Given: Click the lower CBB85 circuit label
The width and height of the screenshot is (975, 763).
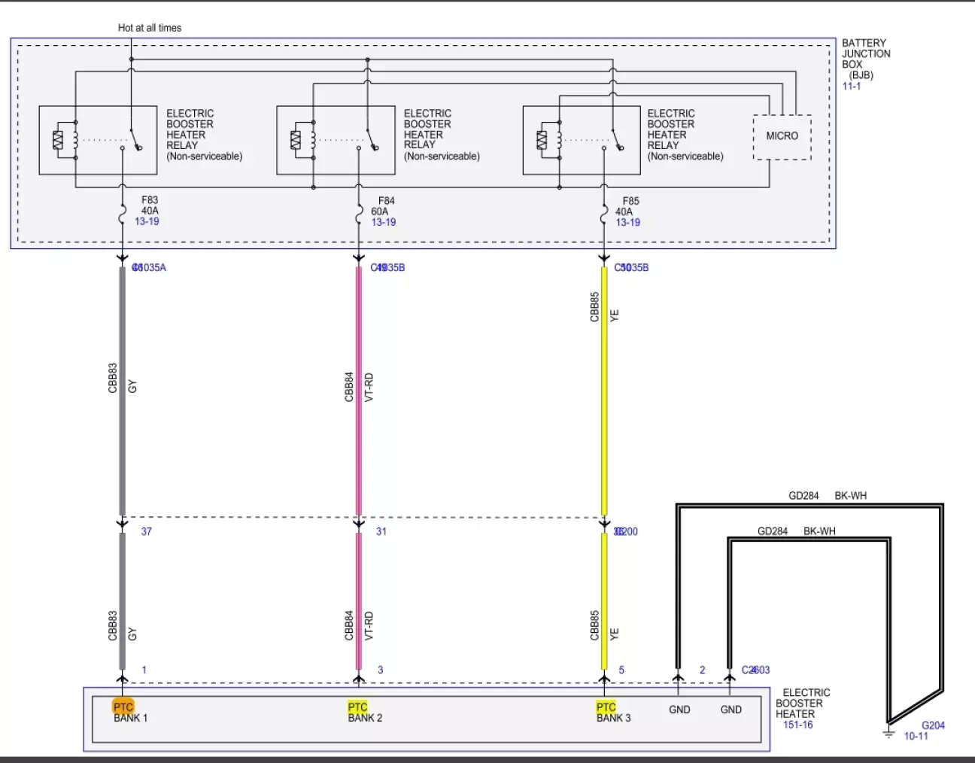Looking at the screenshot, I should (x=594, y=626).
